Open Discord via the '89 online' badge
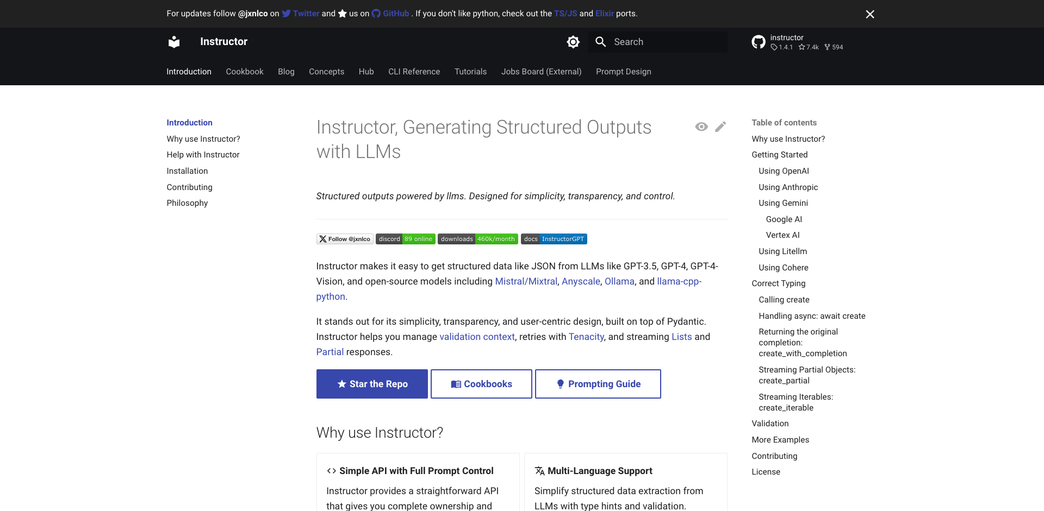The image size is (1044, 511). click(x=405, y=238)
